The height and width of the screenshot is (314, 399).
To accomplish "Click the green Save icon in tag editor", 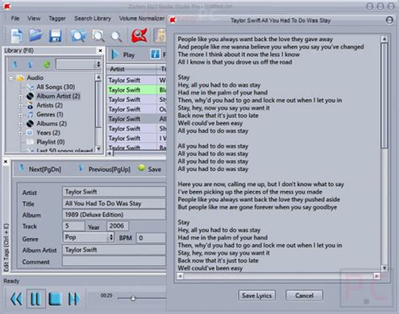I will tap(141, 168).
